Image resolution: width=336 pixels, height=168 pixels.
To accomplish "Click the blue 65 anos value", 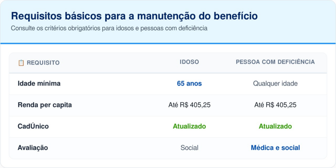I will [189, 84].
